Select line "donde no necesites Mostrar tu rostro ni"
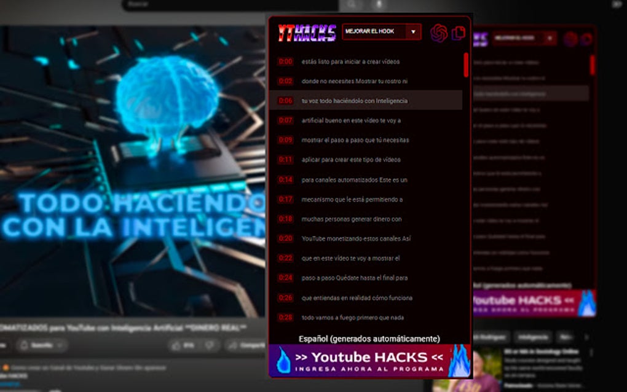 [354, 81]
